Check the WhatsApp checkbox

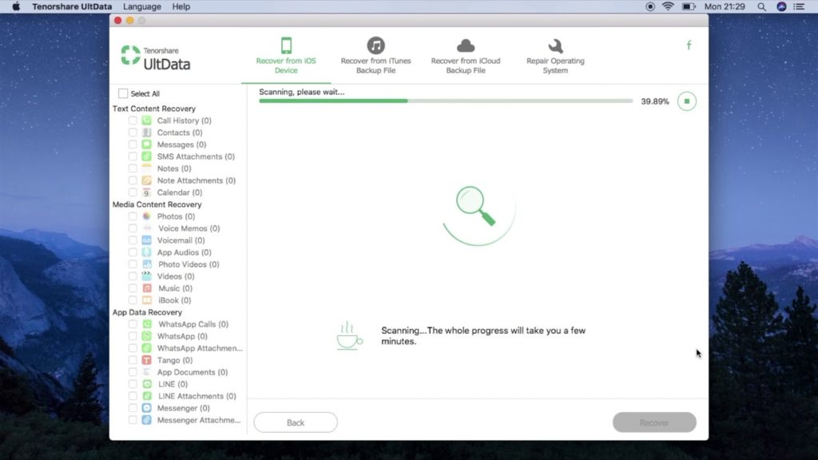[x=133, y=336]
